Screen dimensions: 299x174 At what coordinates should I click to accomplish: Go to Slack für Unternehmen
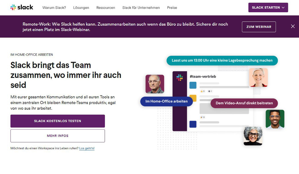141,8
